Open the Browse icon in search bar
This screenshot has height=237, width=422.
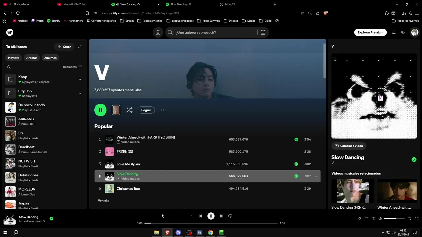coord(263,32)
